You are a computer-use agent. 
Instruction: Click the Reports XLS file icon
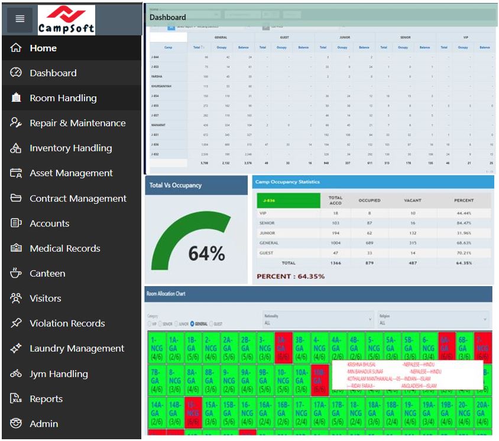16,399
